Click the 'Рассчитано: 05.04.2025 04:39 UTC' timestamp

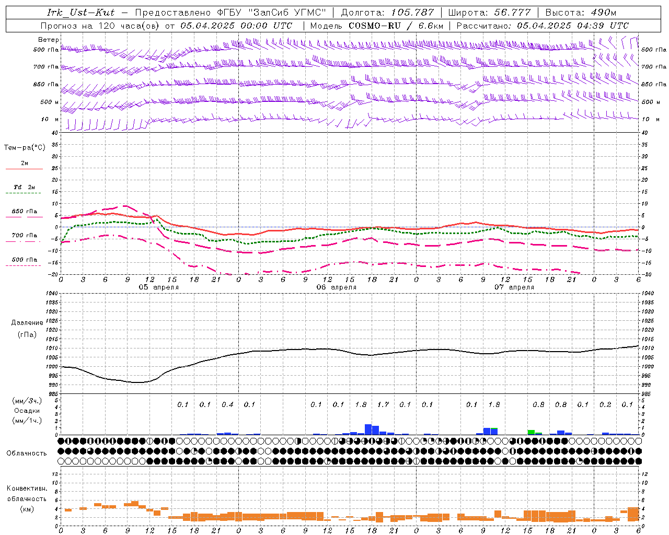(543, 26)
